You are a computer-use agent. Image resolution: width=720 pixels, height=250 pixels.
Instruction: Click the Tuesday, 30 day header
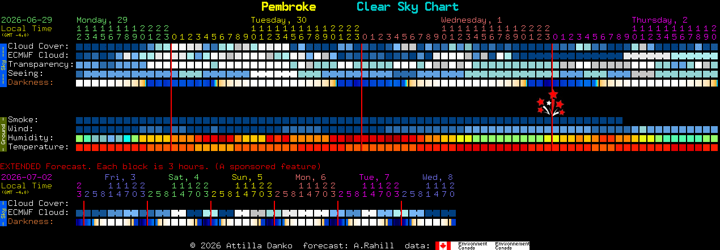[279, 20]
